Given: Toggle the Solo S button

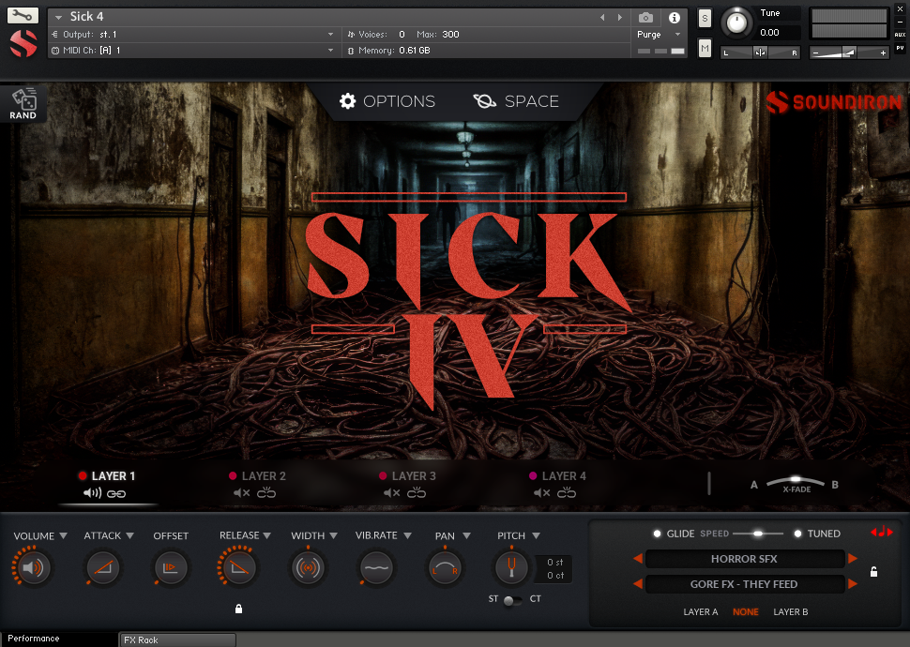Looking at the screenshot, I should pyautogui.click(x=705, y=18).
